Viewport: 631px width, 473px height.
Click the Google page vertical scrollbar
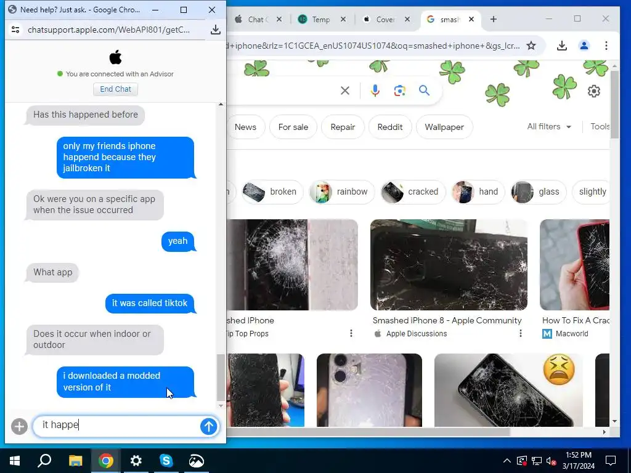(x=614, y=105)
